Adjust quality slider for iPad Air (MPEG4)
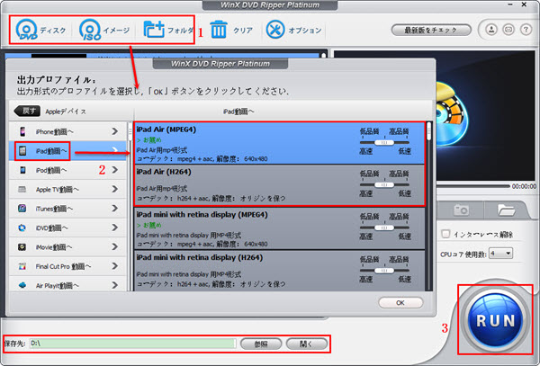The image size is (540, 366). (384, 142)
